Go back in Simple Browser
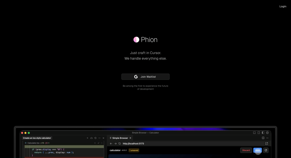This screenshot has width=291, height=158. click(111, 143)
